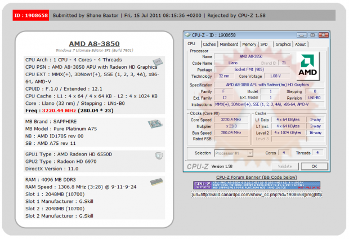Click the Specification AMD A8-3850 APU field
The height and width of the screenshot is (239, 349).
tap(269, 85)
